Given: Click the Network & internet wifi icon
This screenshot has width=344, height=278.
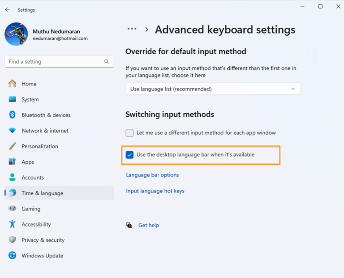Looking at the screenshot, I should coord(13,131).
